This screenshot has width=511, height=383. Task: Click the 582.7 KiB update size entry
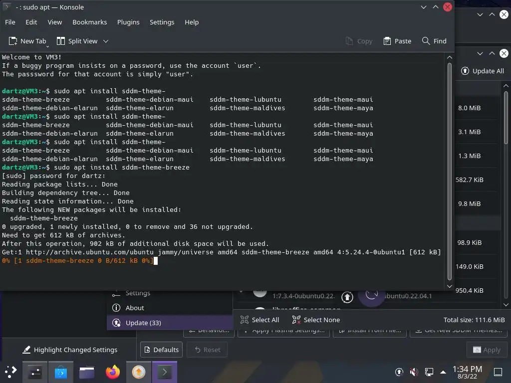click(x=469, y=180)
